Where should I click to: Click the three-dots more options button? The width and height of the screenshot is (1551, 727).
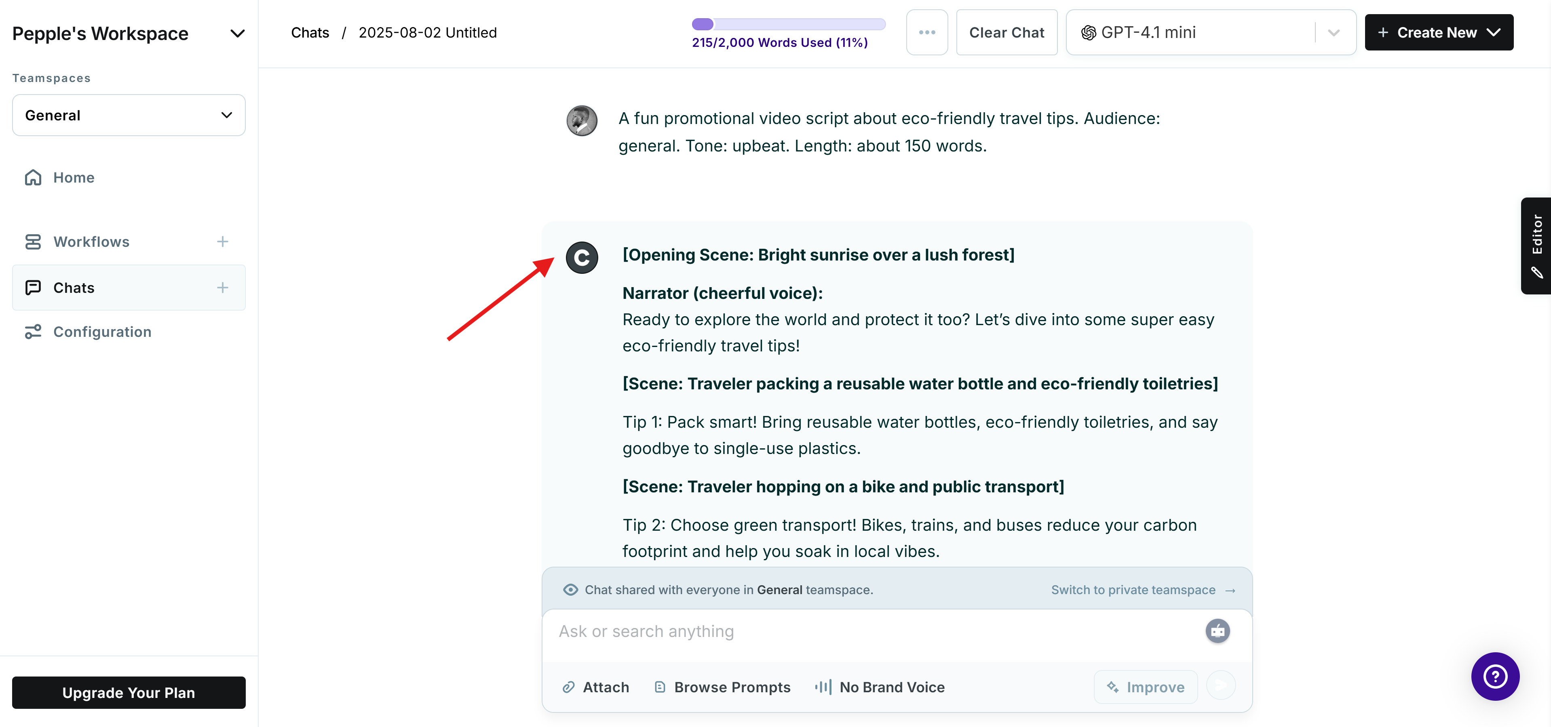(926, 32)
